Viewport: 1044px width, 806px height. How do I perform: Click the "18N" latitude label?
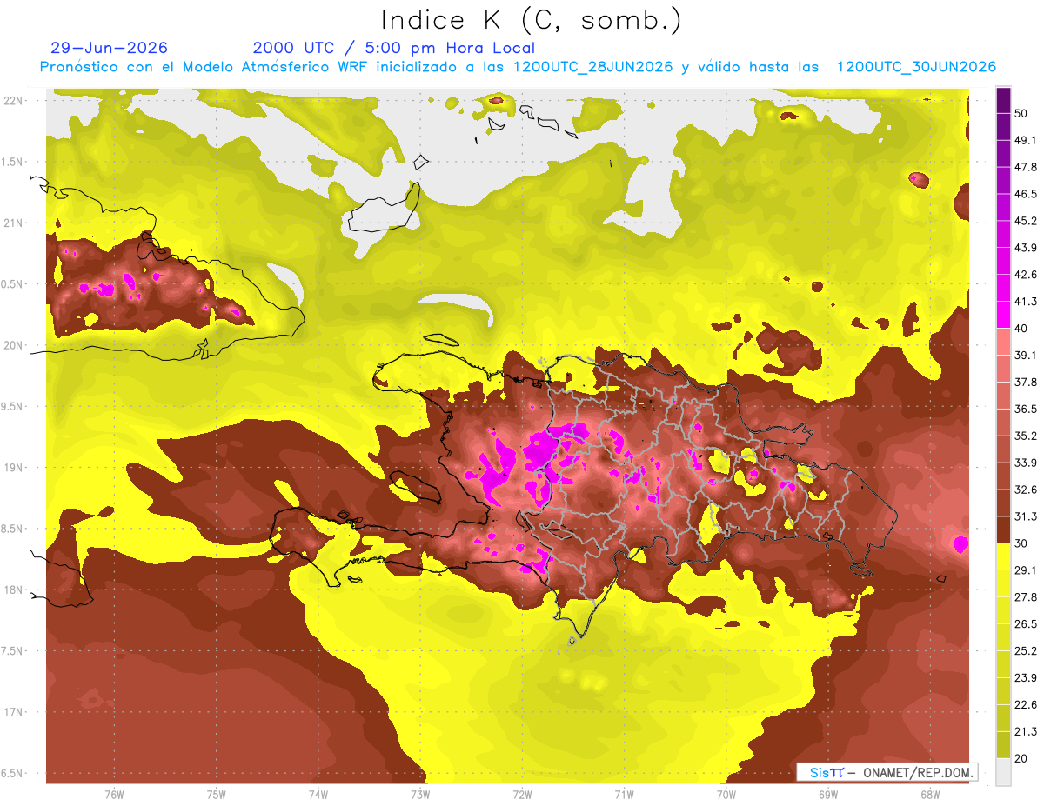tap(15, 590)
